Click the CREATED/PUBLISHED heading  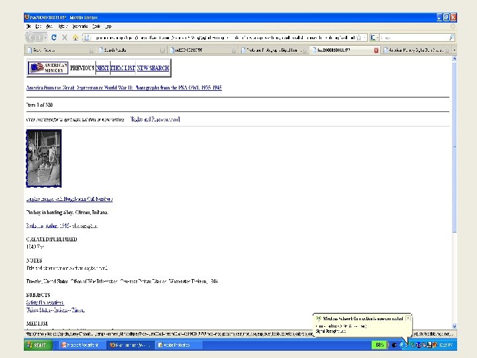click(x=52, y=239)
